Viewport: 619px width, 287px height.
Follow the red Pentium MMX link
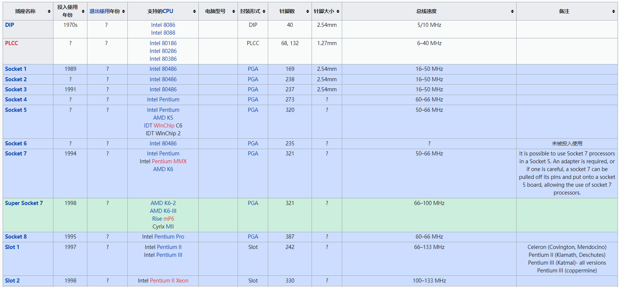point(169,161)
